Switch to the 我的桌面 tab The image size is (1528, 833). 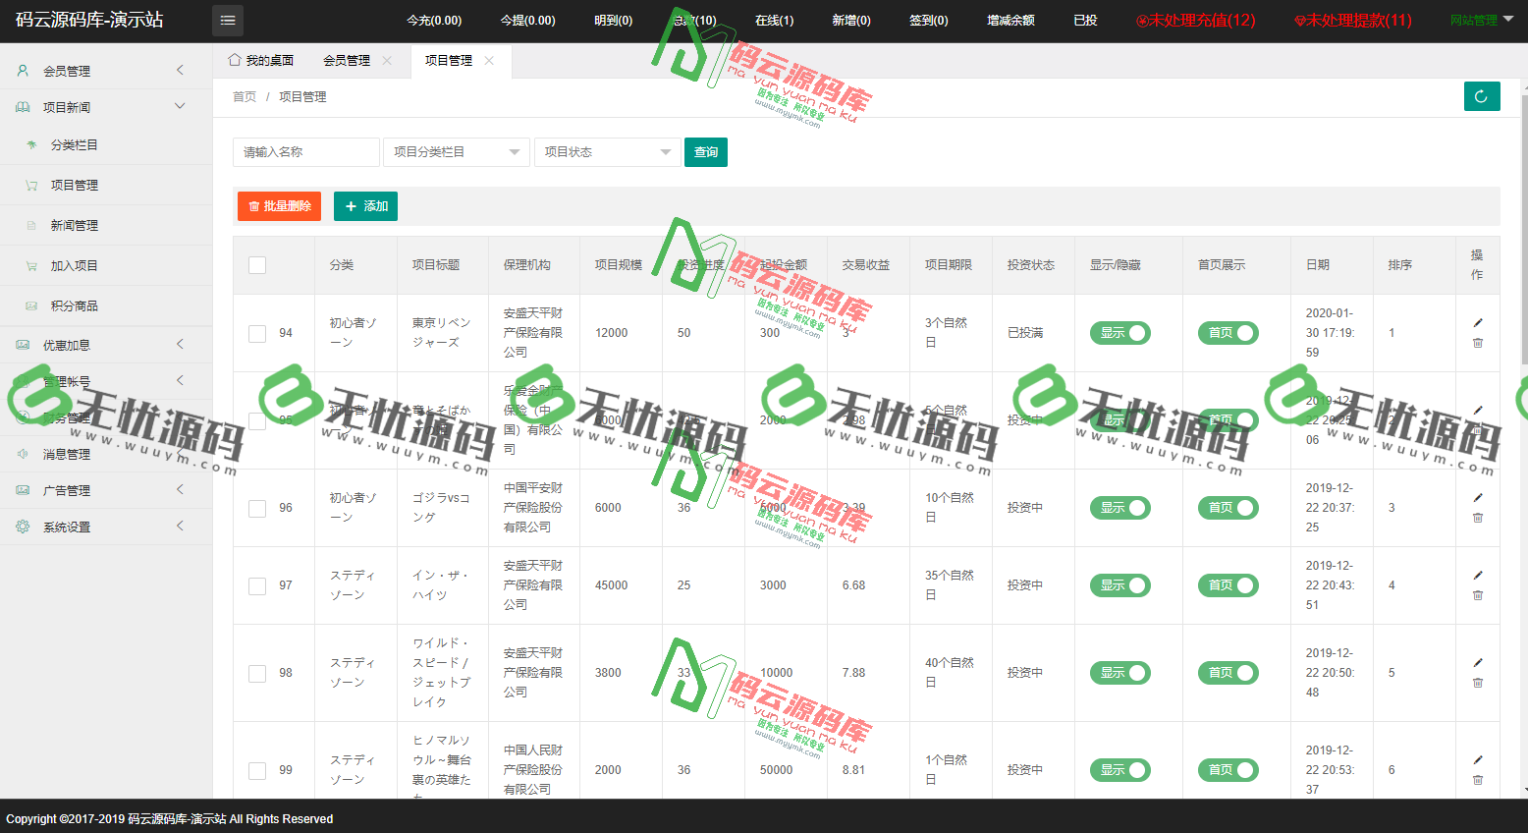tap(260, 61)
